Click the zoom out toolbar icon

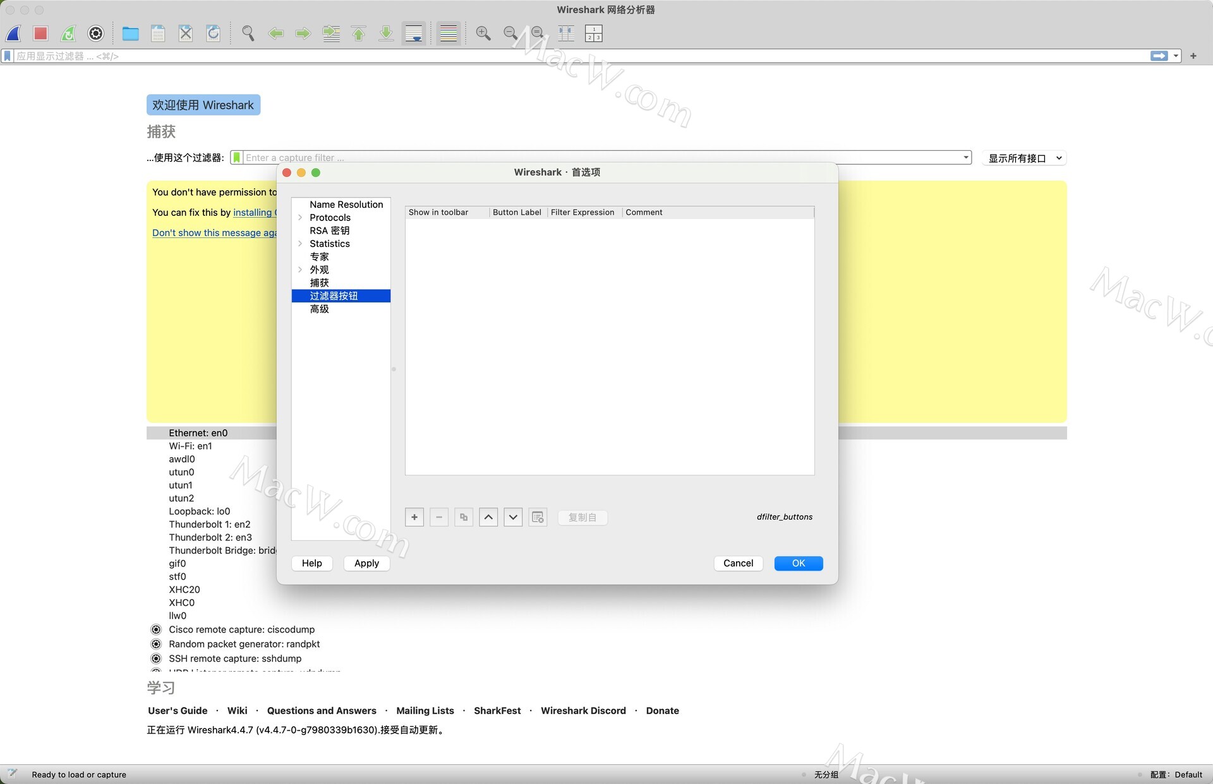(x=510, y=33)
